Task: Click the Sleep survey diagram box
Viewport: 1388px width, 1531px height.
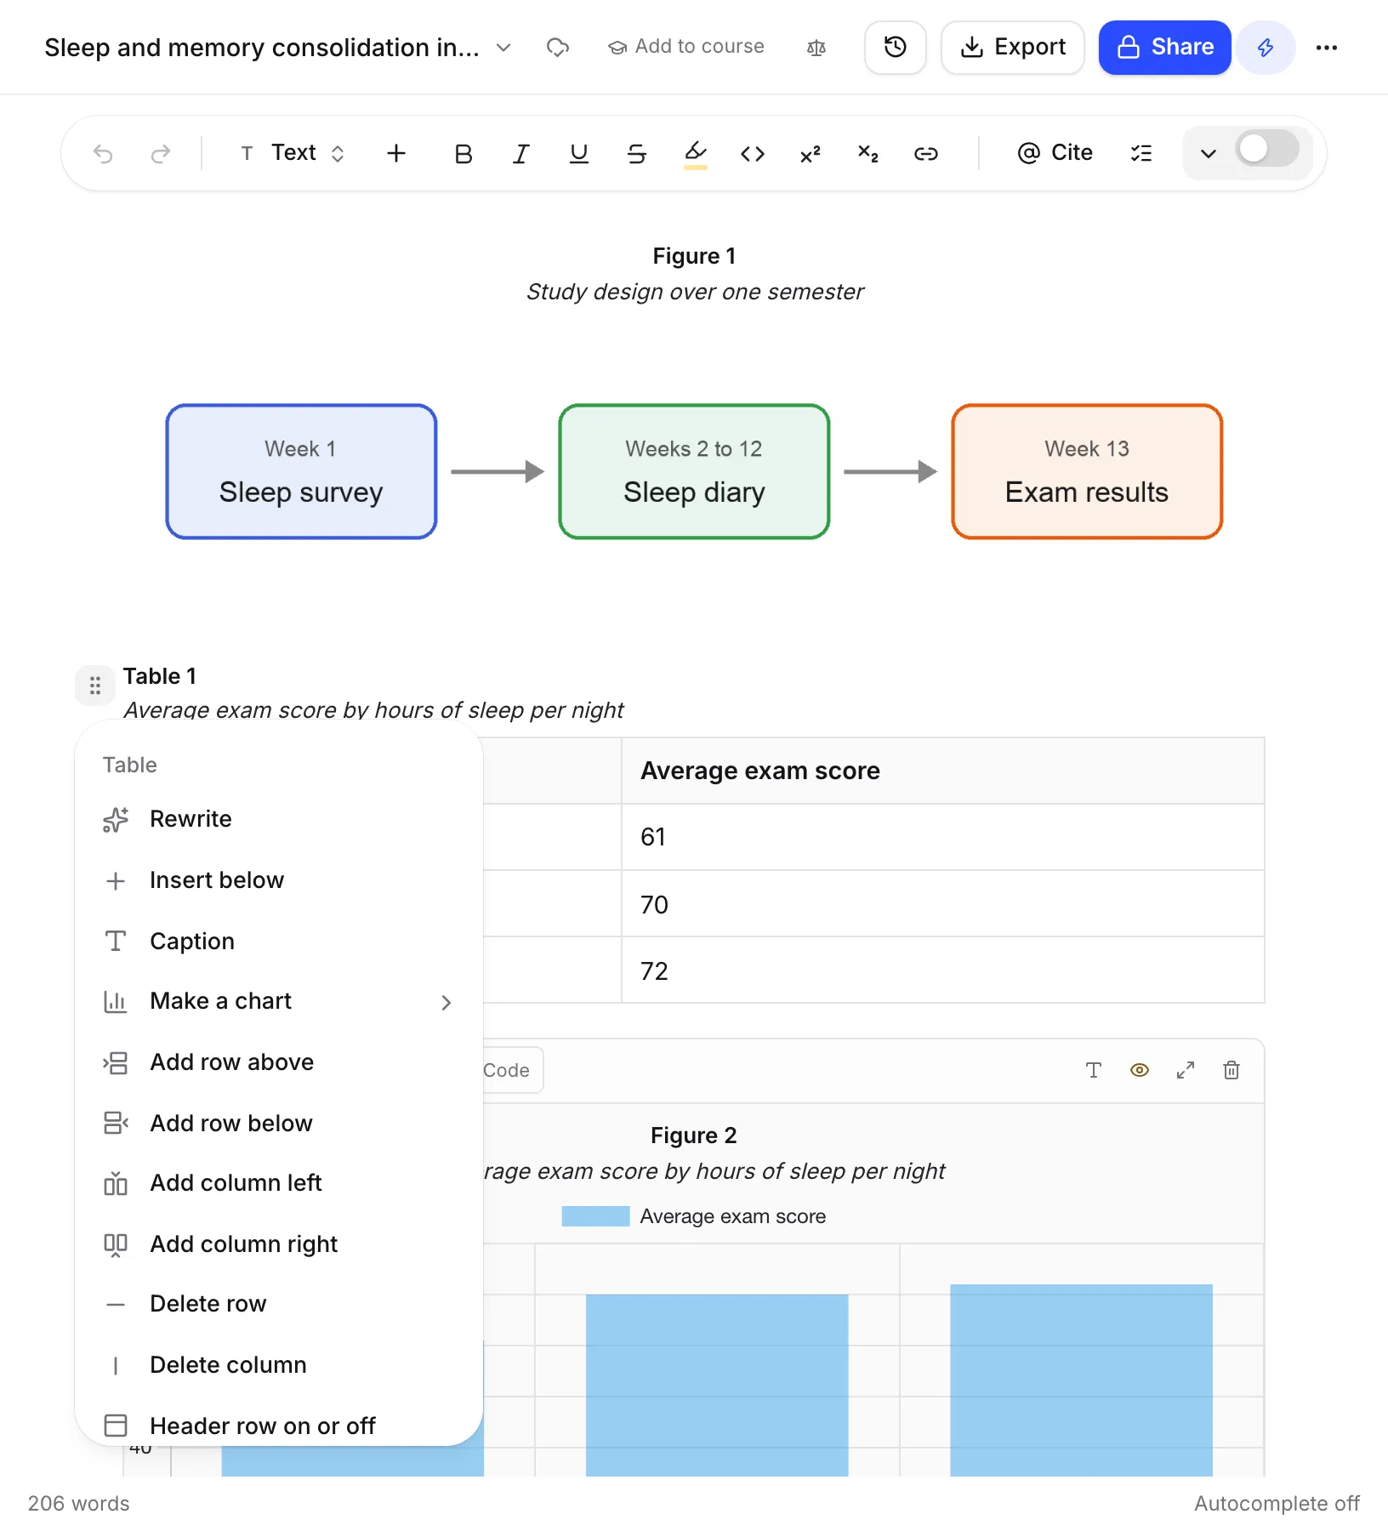Action: 301,471
